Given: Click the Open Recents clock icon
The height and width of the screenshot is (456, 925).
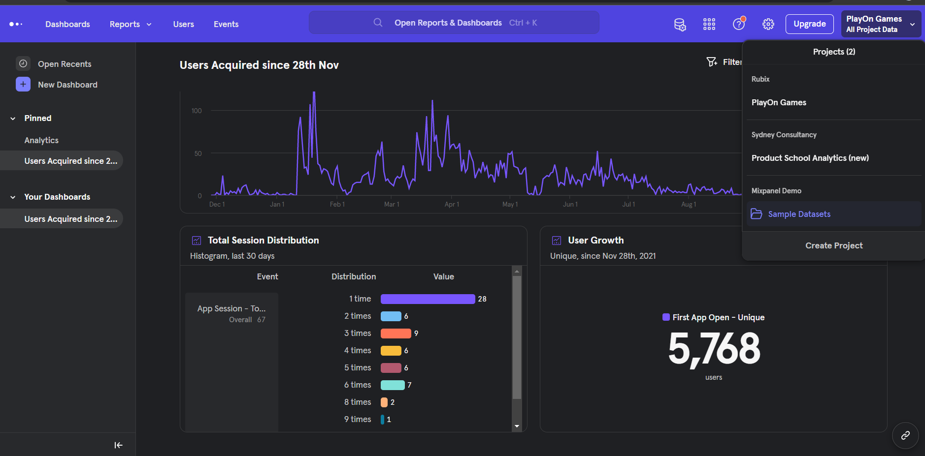Looking at the screenshot, I should (23, 63).
